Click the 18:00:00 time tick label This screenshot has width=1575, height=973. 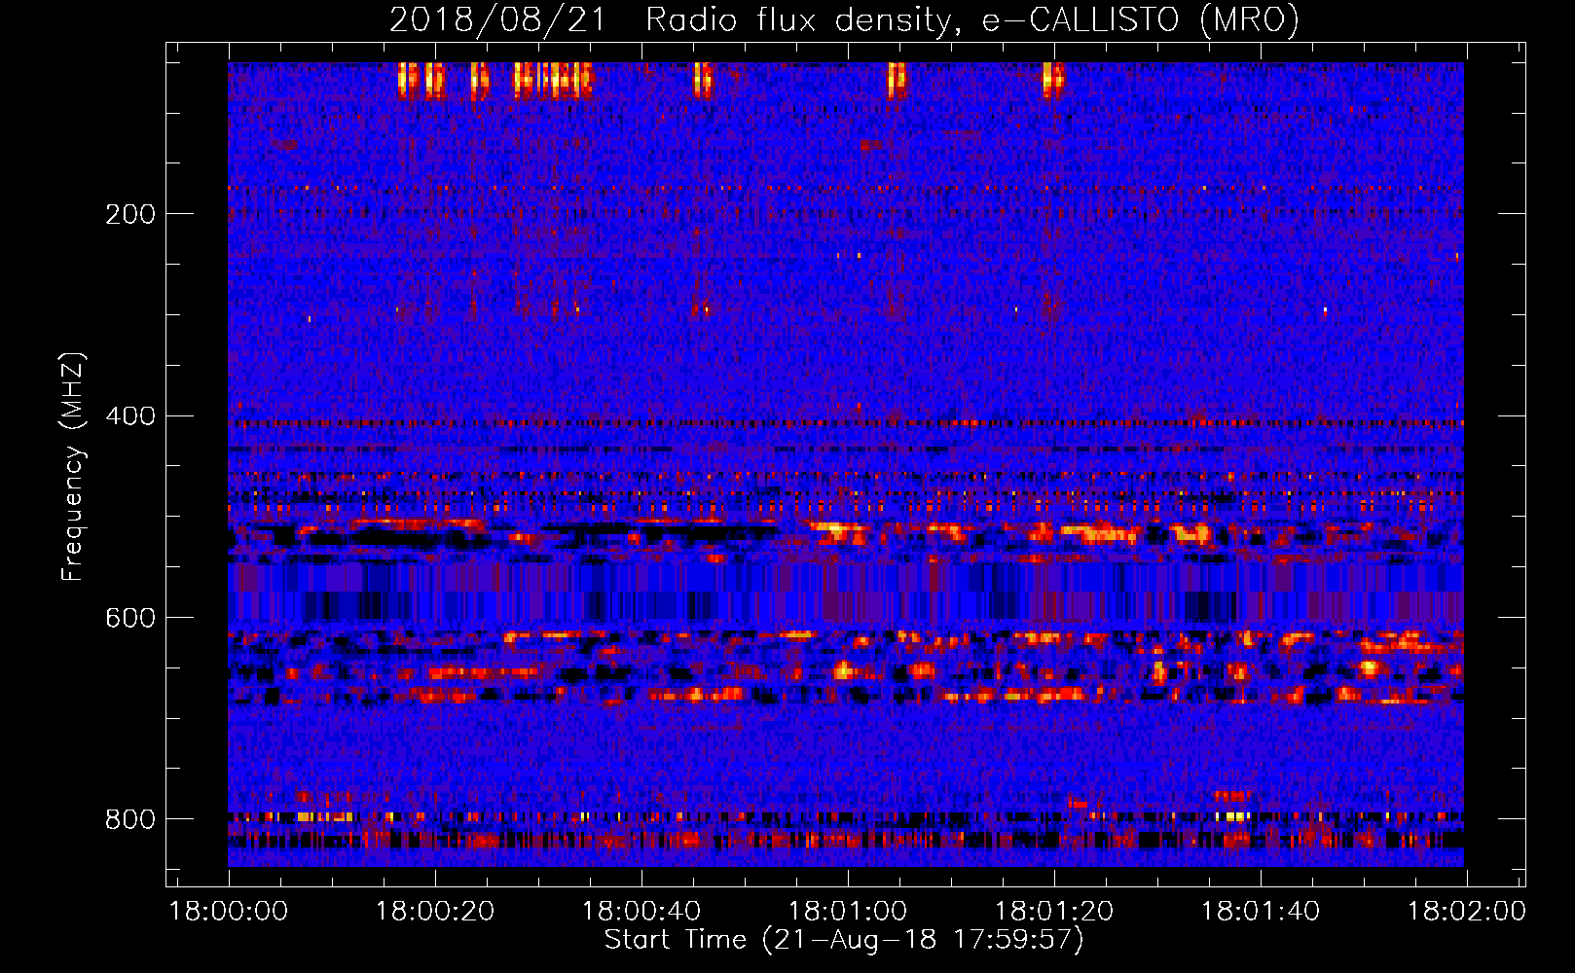(x=229, y=912)
